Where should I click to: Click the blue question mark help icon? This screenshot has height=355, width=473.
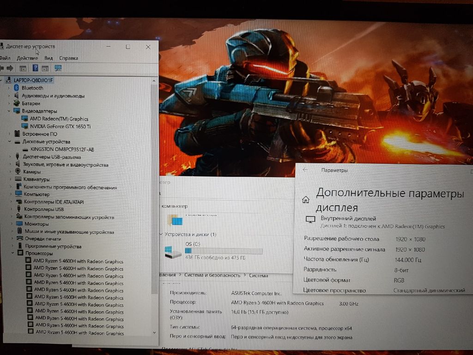point(35,68)
